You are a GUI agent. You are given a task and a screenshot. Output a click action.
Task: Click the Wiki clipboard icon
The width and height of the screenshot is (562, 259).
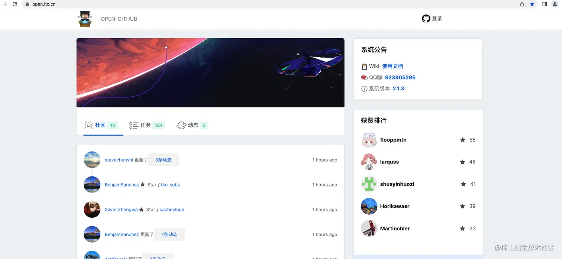pos(364,67)
